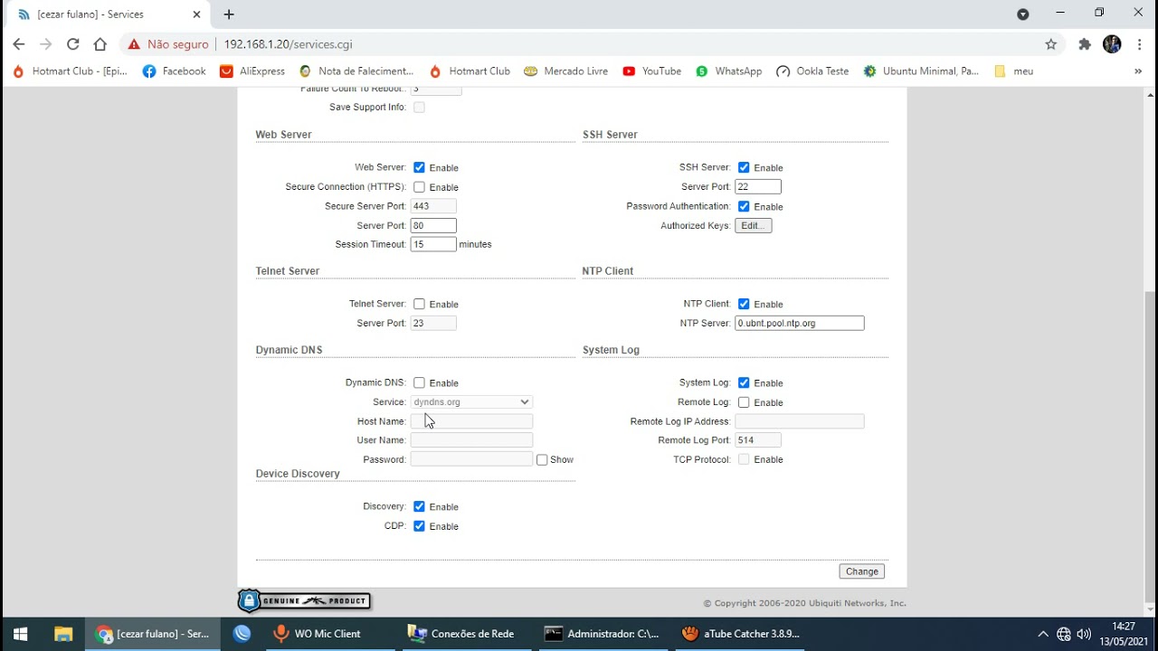Open the network icon in system tray
1158x651 pixels.
1064,634
